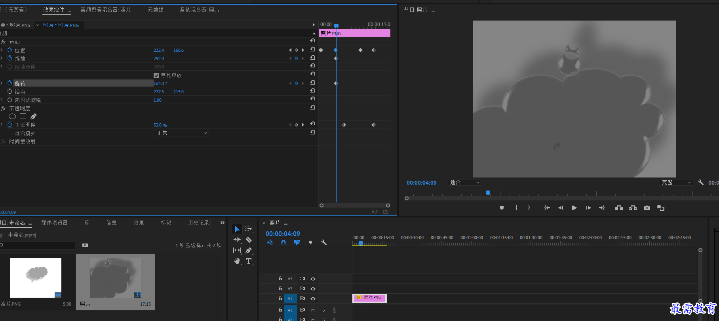
Task: Open Comparison View in the program monitor
Action: point(660,208)
